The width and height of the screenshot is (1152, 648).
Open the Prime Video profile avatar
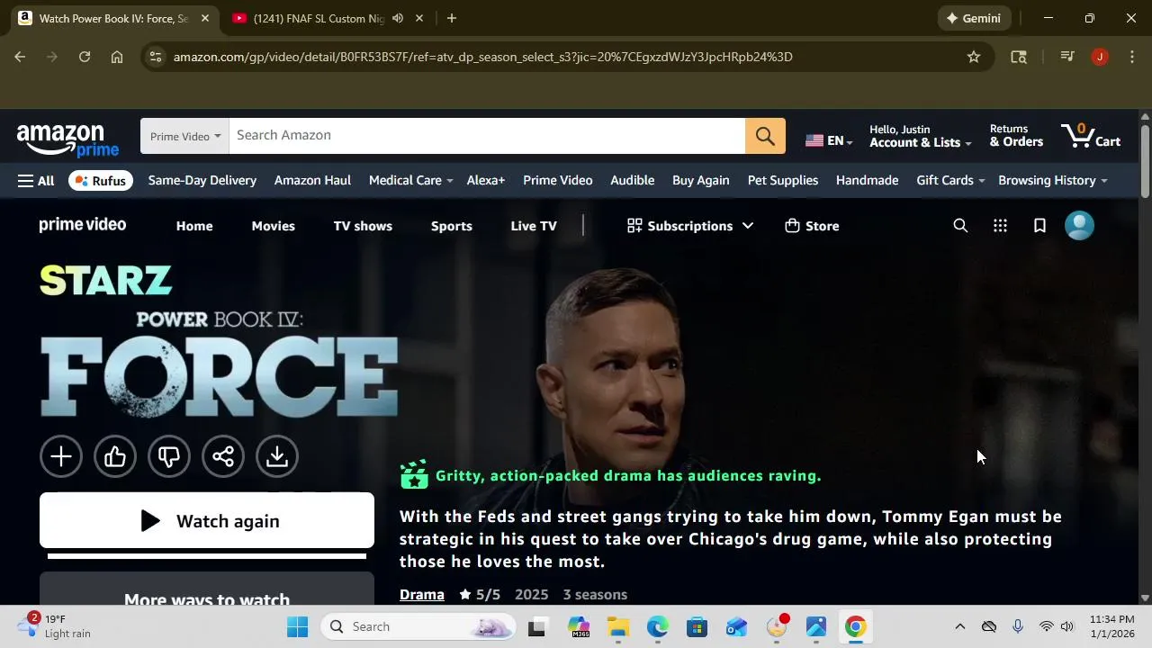pyautogui.click(x=1079, y=226)
